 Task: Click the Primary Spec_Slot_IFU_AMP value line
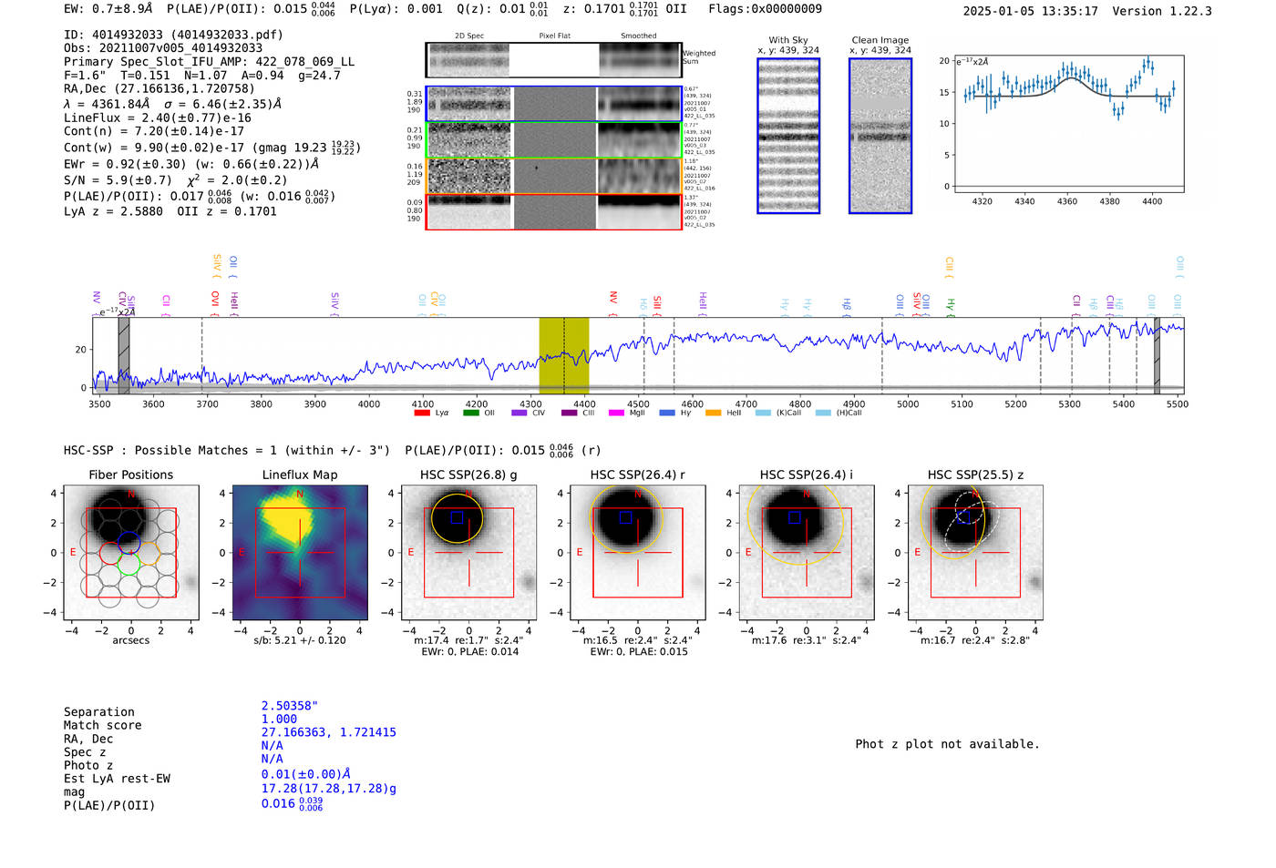click(x=209, y=62)
